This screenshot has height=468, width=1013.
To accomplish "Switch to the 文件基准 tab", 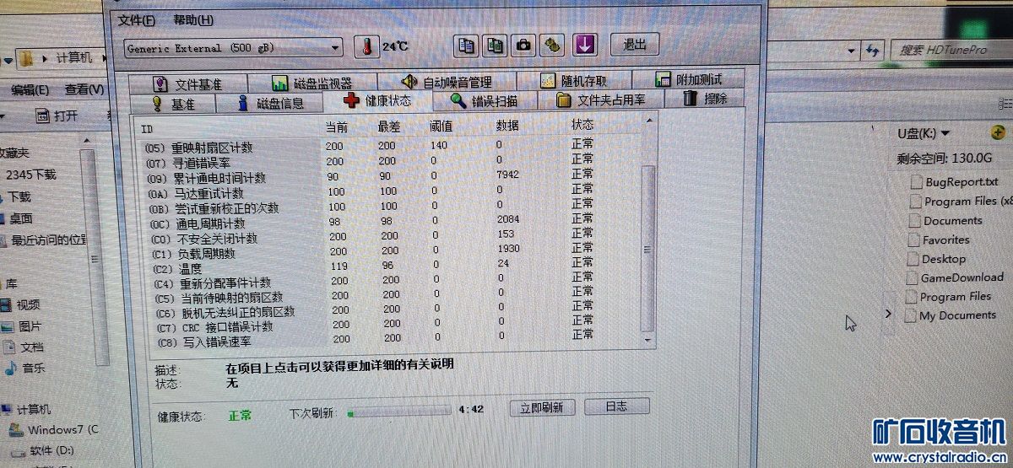I will pyautogui.click(x=187, y=83).
